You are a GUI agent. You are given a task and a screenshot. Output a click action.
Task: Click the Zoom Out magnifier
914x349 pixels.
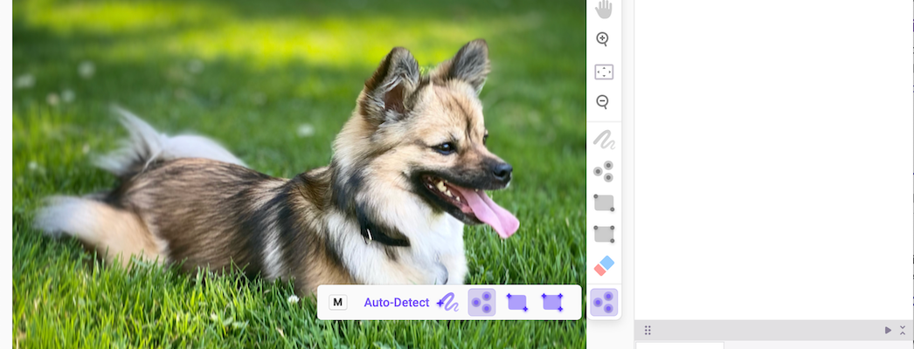click(603, 102)
